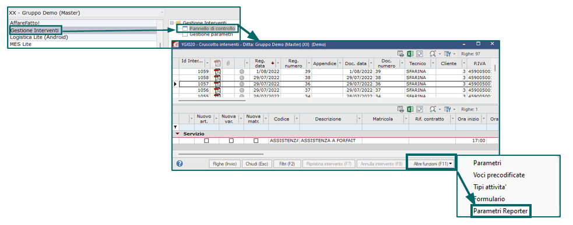Open the Tecnico column filter dropdown

click(x=433, y=63)
